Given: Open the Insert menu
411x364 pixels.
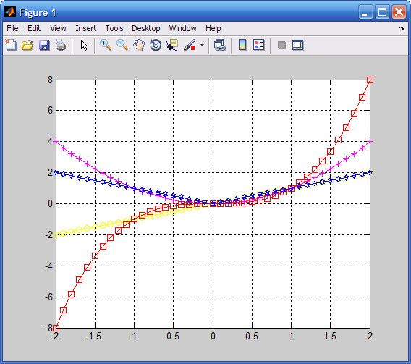Looking at the screenshot, I should [85, 28].
